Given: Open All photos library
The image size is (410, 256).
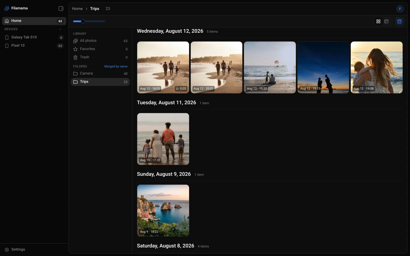Looking at the screenshot, I should click(x=100, y=41).
